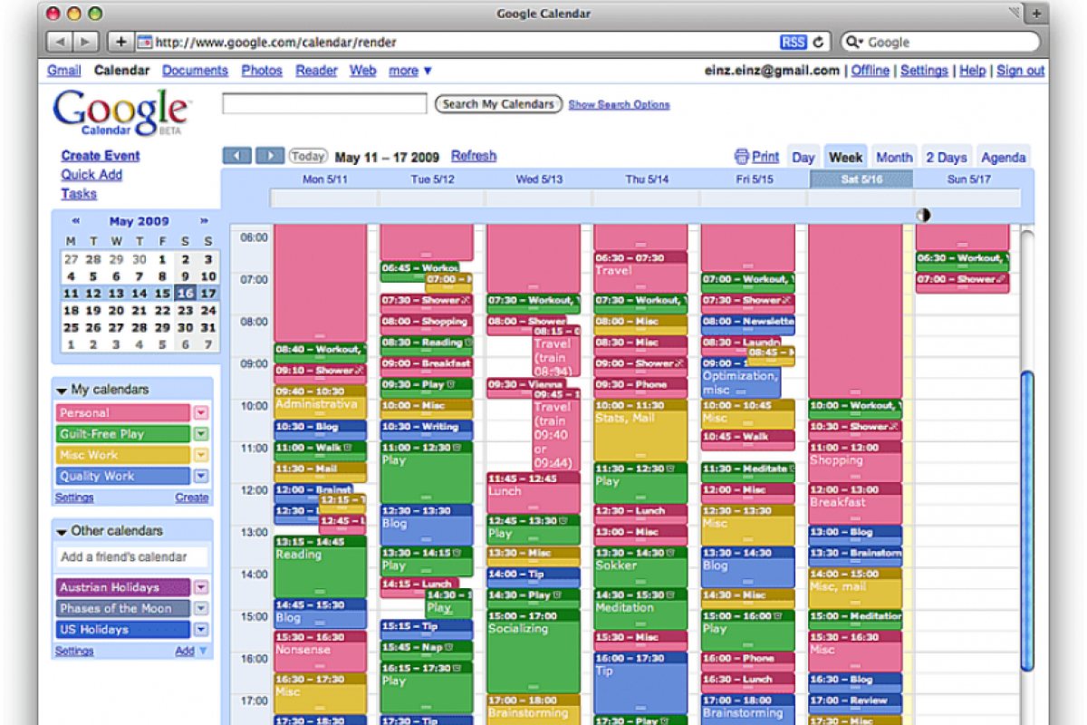1087x725 pixels.
Task: Toggle the US Holidays calendar visibility
Action: [x=123, y=630]
